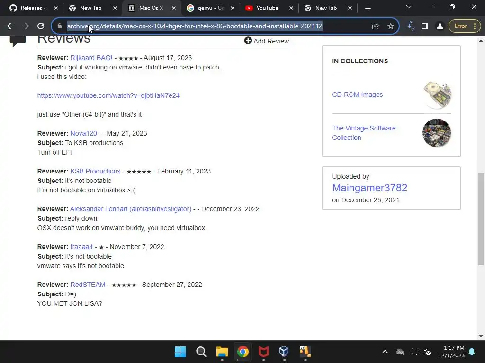Close the Releases tab
This screenshot has width=485, height=363.
(56, 9)
